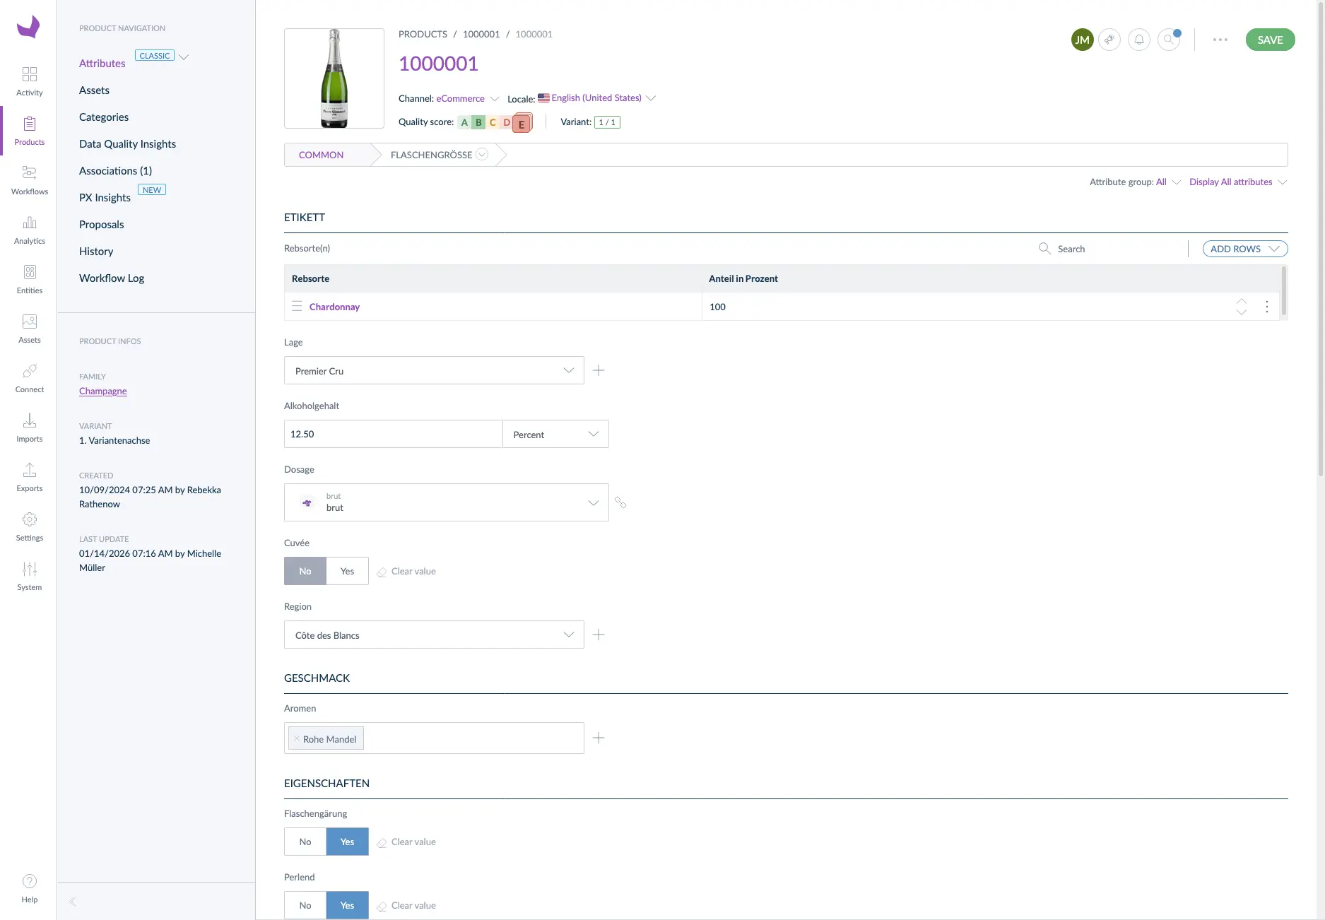
Task: Switch to the FLASCHENGRÖSSE tab
Action: pos(432,155)
